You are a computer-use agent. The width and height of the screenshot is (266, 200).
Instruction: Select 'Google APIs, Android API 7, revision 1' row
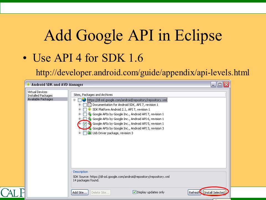pos(128,114)
